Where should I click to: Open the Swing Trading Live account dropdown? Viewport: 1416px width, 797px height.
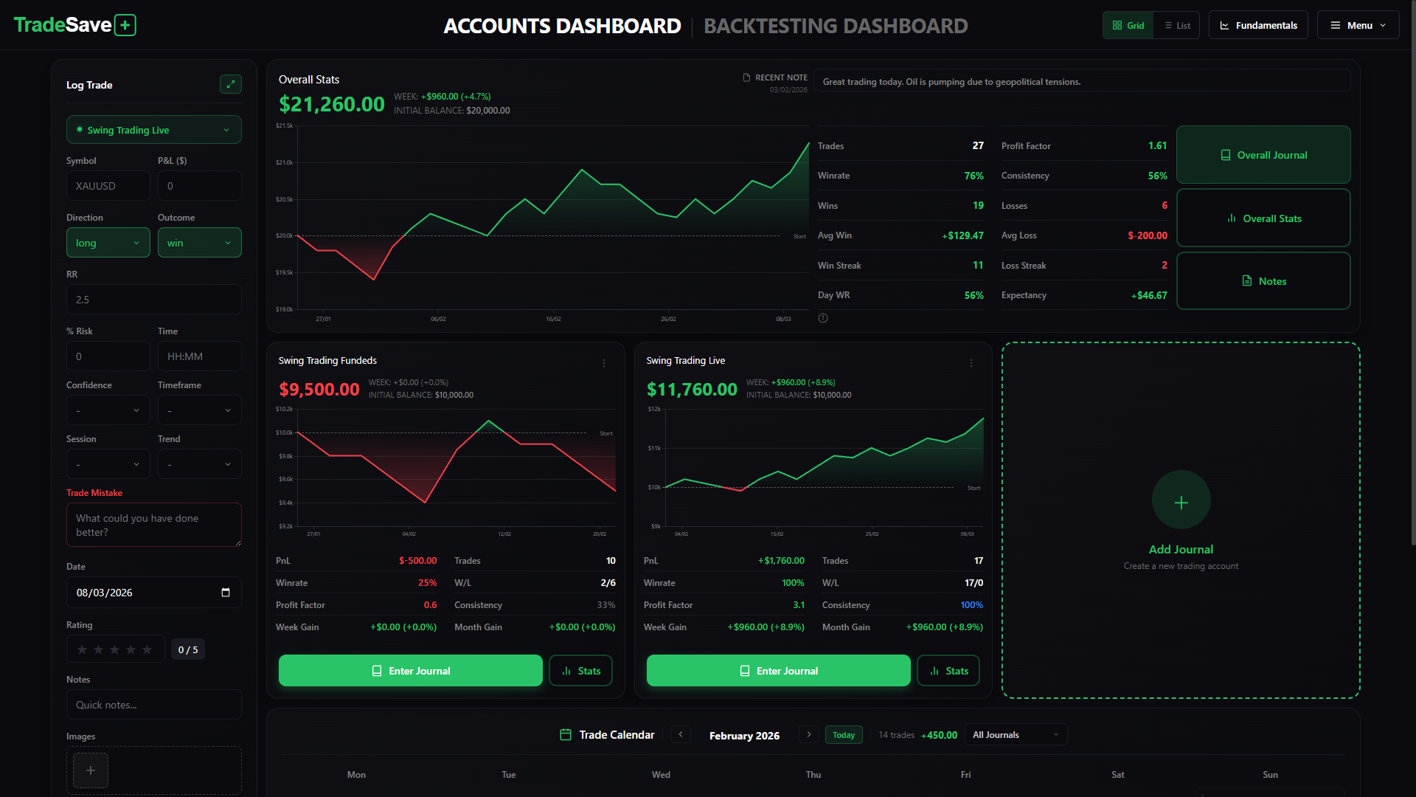coord(153,130)
